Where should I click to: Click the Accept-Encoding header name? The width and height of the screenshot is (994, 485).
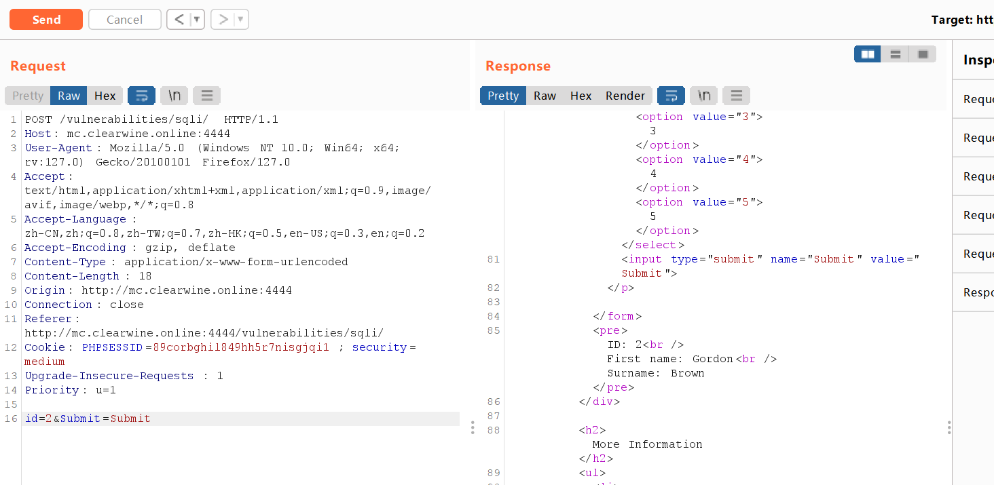click(75, 248)
